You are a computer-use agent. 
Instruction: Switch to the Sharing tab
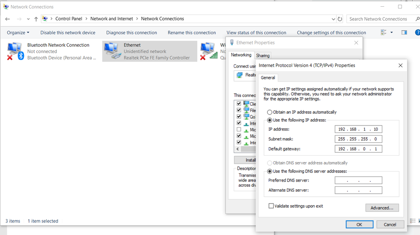point(263,55)
